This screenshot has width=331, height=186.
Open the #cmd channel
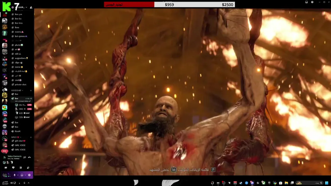point(18,80)
